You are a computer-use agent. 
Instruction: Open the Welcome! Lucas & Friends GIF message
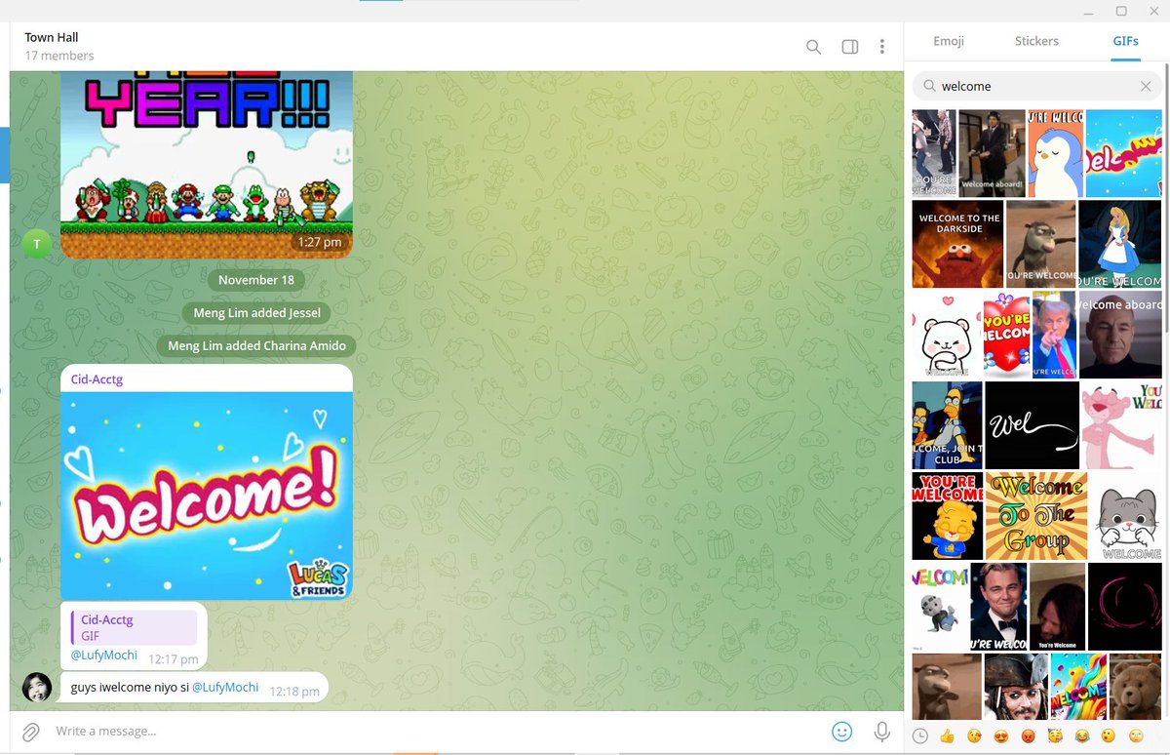[x=207, y=496]
